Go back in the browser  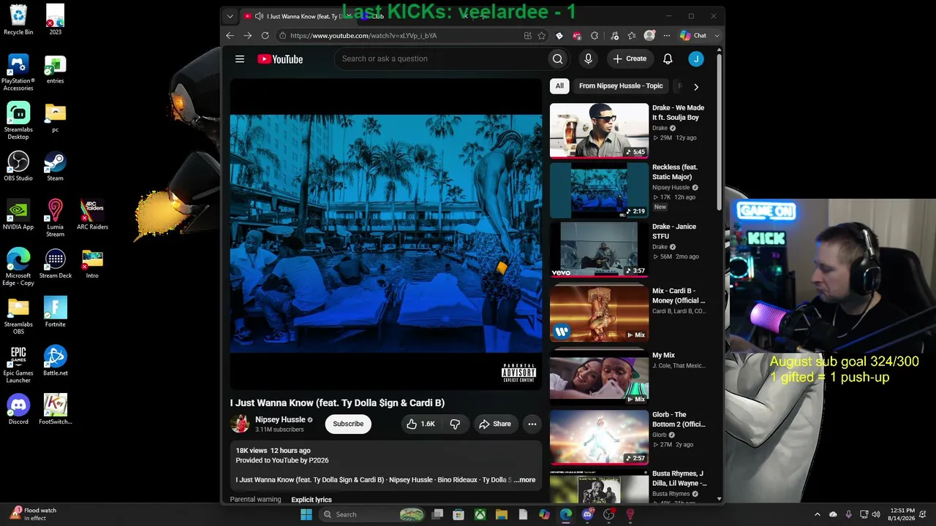[230, 35]
